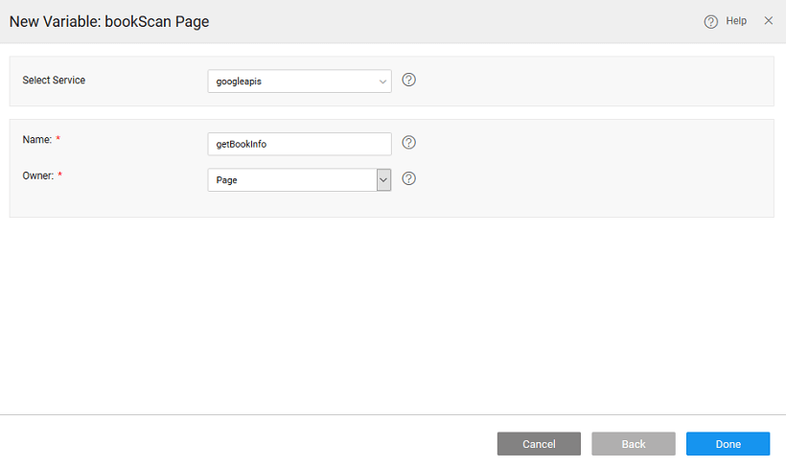Viewport: 786px width, 468px height.
Task: Click the Owner field label
Action: pos(38,175)
